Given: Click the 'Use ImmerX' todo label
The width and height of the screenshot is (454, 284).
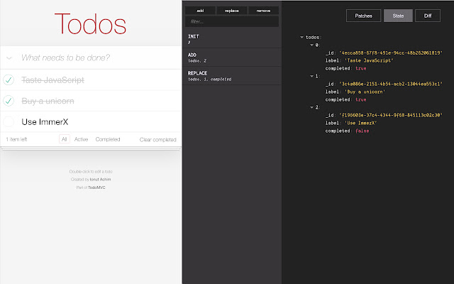Looking at the screenshot, I should coord(45,121).
